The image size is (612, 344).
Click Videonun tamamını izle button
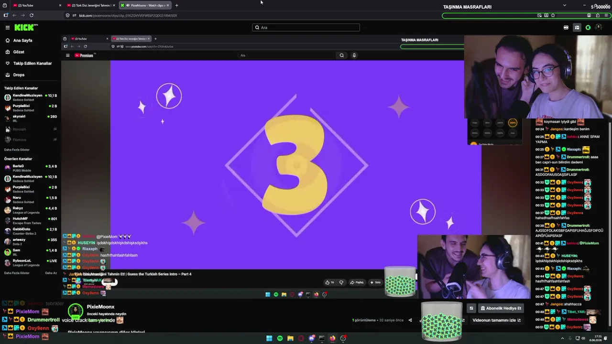point(496,320)
